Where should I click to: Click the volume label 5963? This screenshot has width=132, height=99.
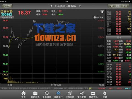6,79
